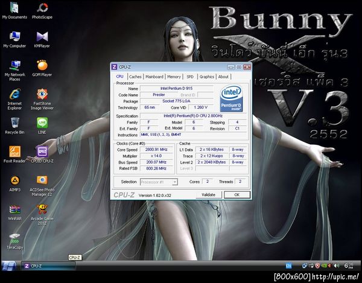Click the taskbar clock
The width and height of the screenshot is (362, 283).
point(349,266)
